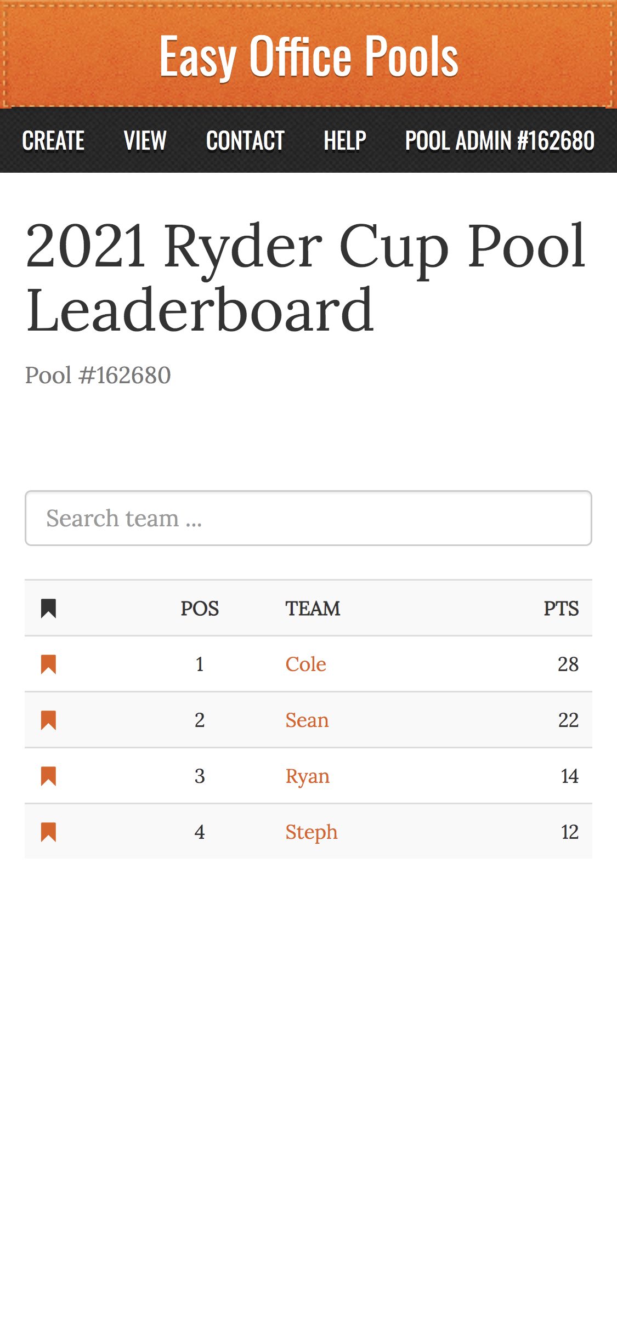Image resolution: width=617 pixels, height=1335 pixels.
Task: Mark Steph's row with the bookmark
Action: coord(48,832)
